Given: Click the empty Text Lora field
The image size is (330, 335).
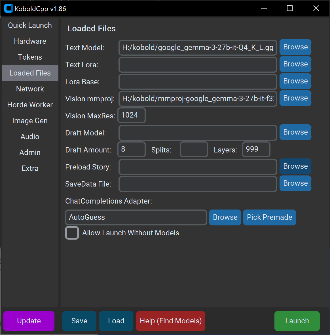Looking at the screenshot, I should click(198, 64).
